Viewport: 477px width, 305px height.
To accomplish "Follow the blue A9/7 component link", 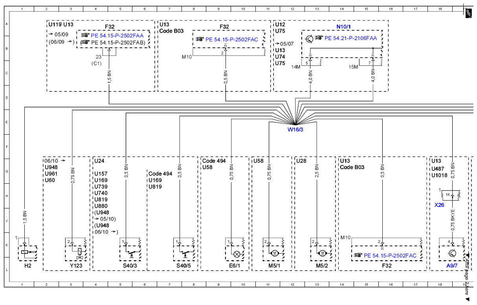I will [452, 265].
